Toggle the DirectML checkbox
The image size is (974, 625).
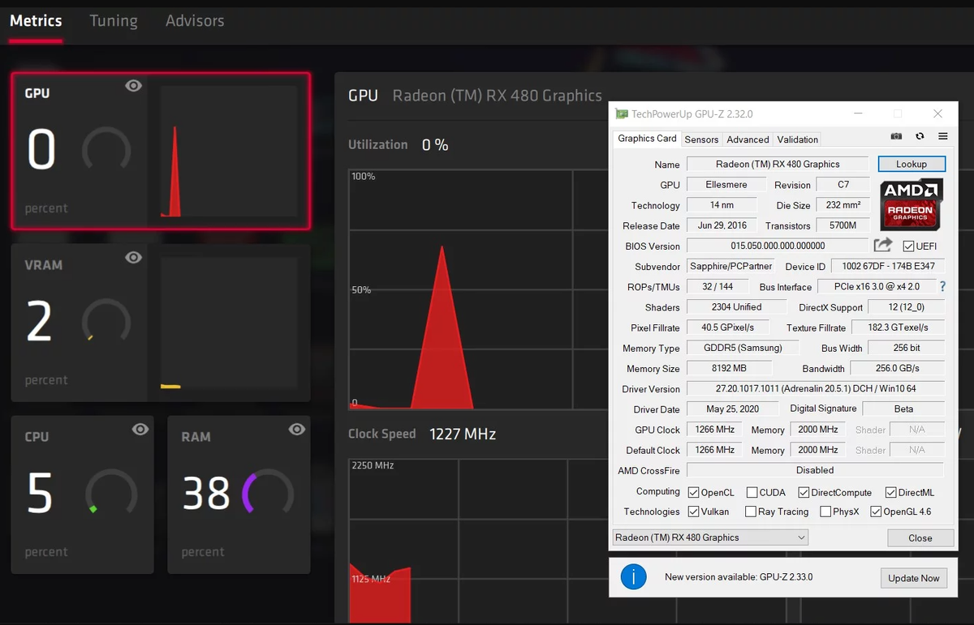(x=890, y=492)
